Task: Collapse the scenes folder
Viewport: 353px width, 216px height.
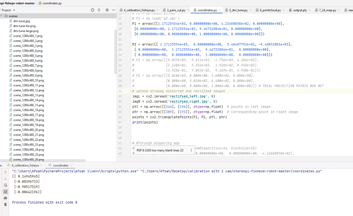Action: point(2,16)
